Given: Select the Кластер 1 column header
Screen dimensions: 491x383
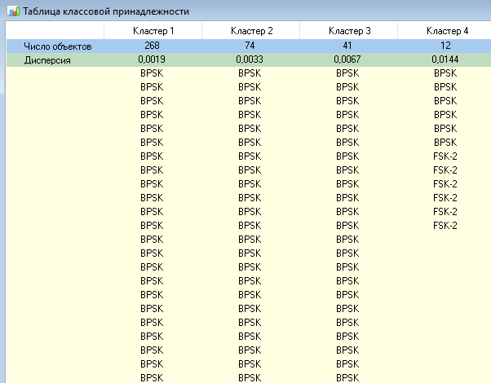Looking at the screenshot, I should (153, 31).
